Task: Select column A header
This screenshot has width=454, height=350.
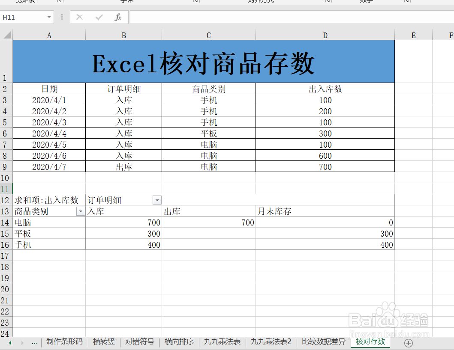Action: (49, 35)
